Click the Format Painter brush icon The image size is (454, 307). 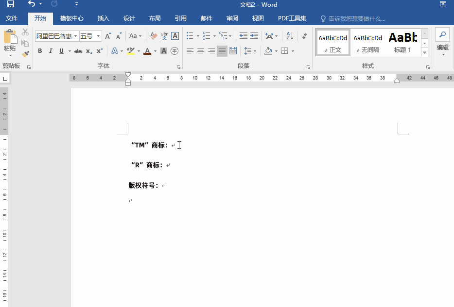pos(25,54)
